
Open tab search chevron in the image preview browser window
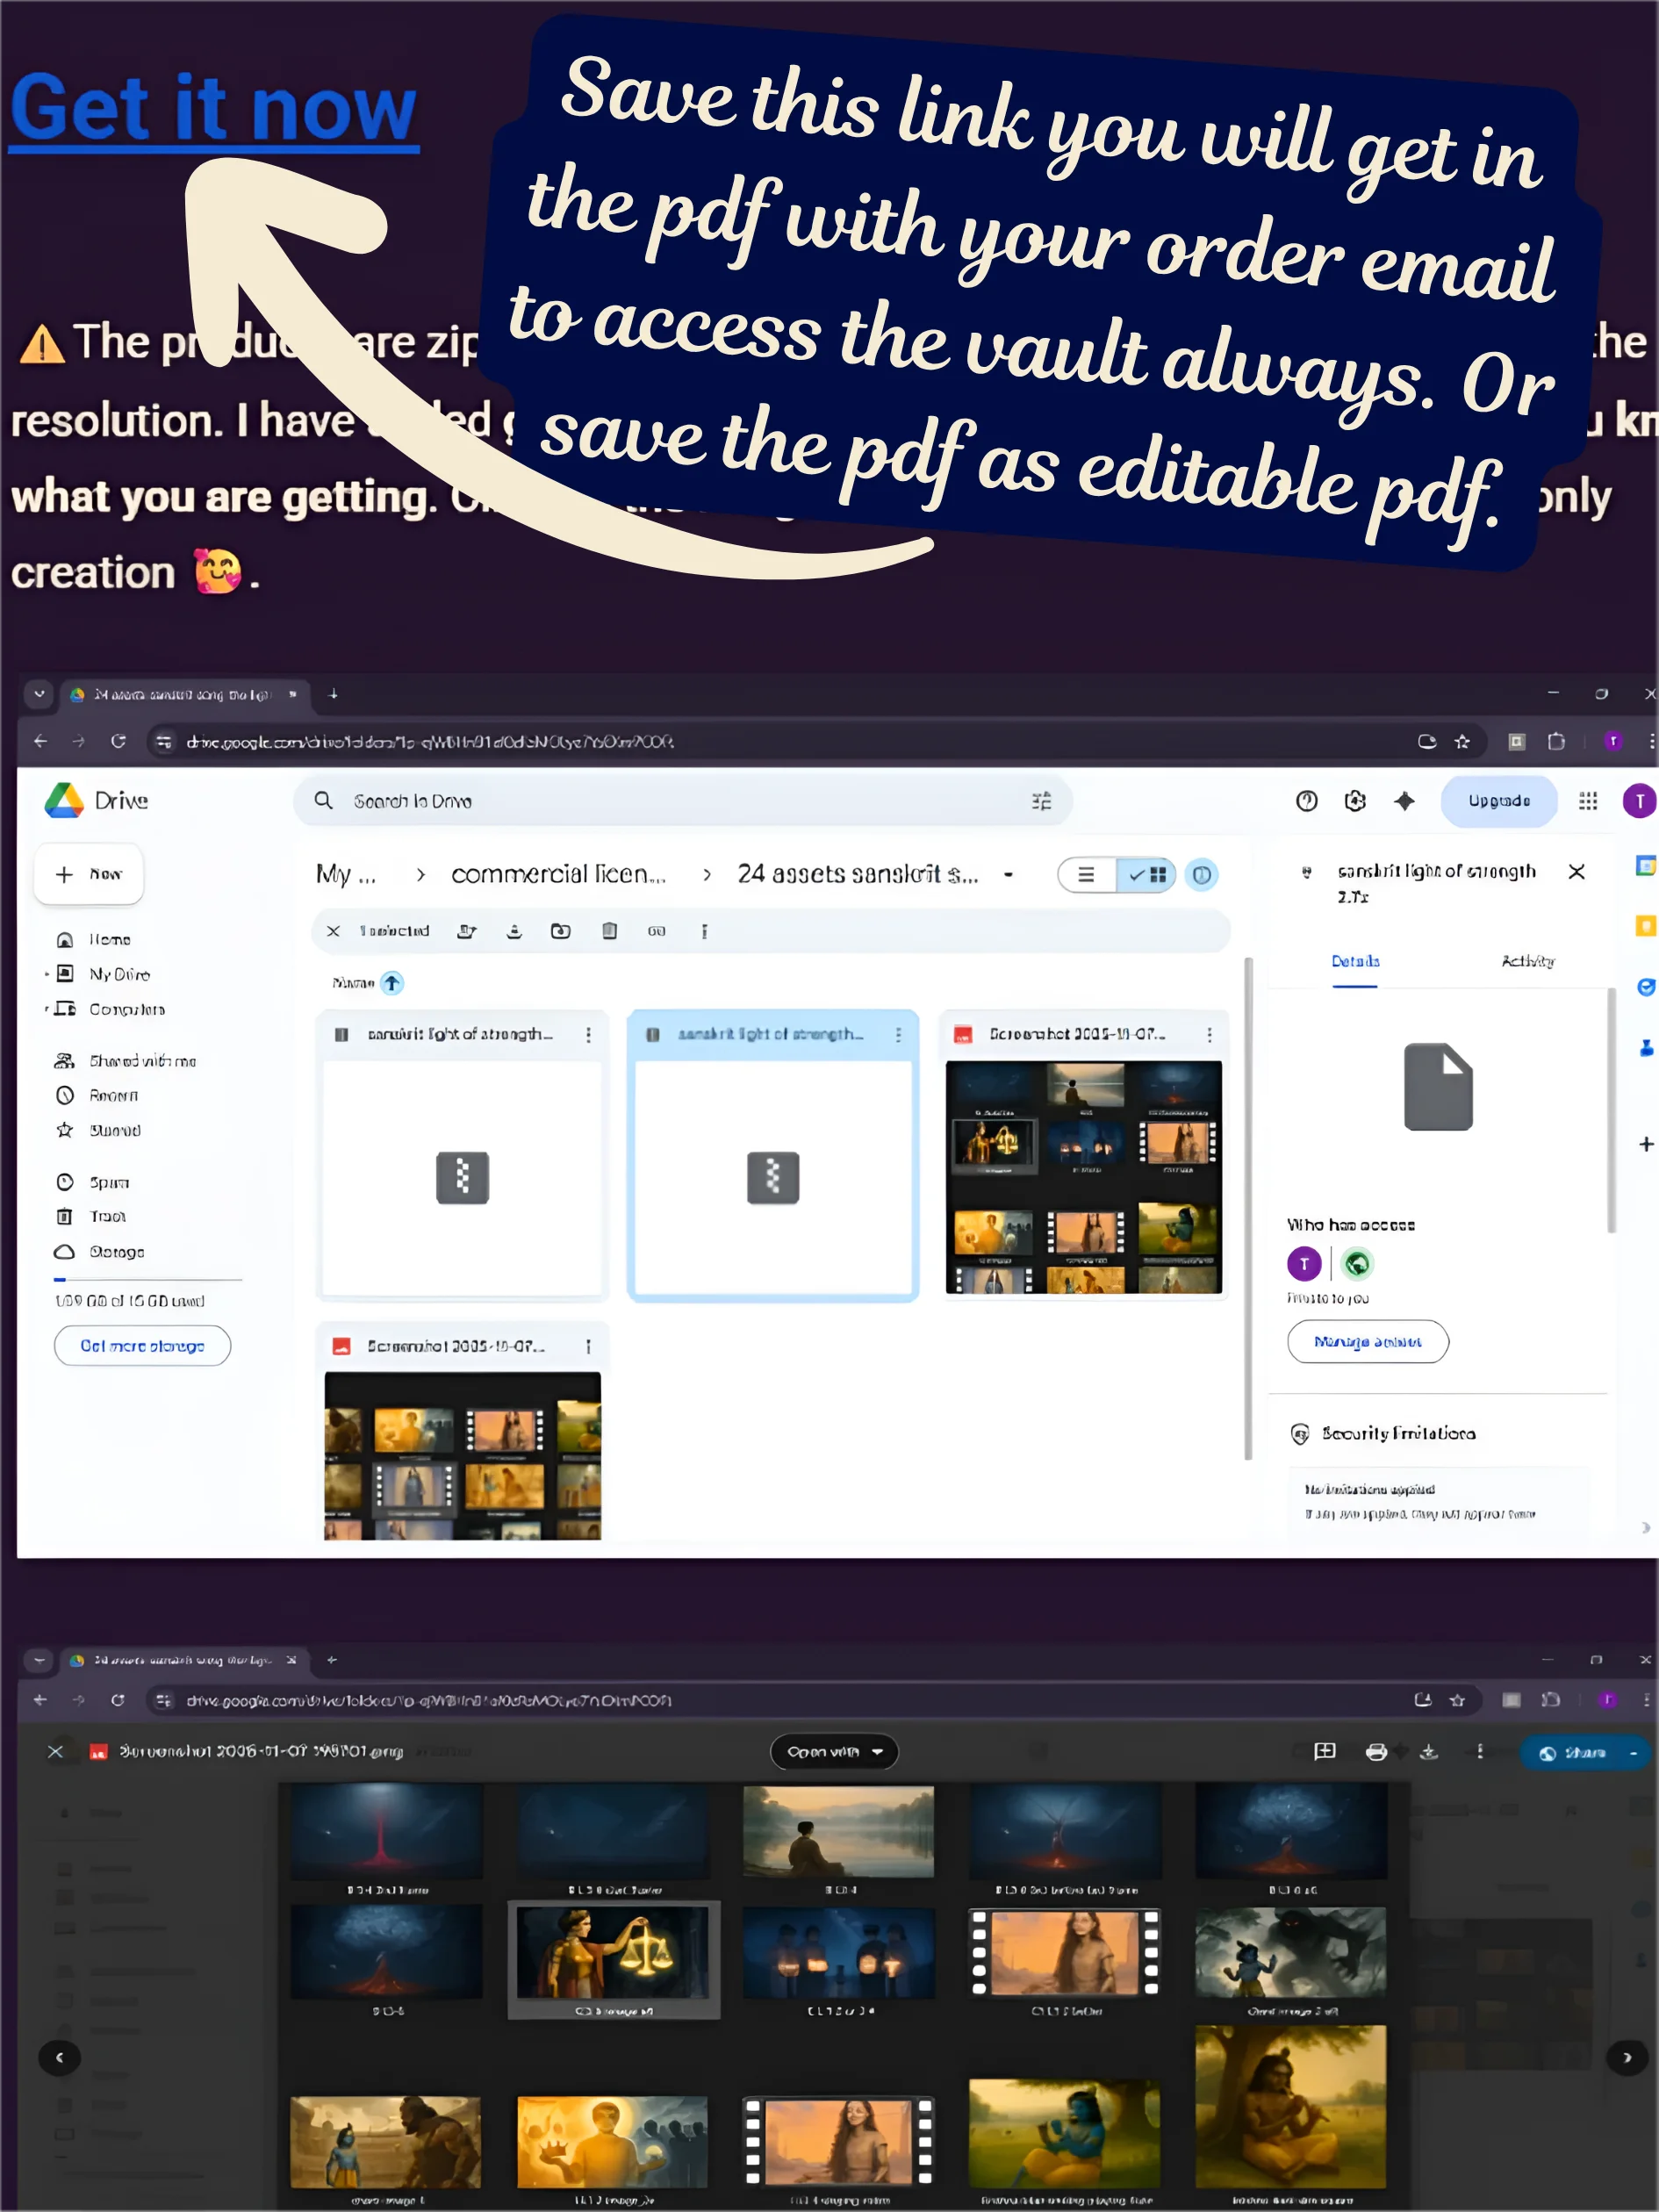pyautogui.click(x=39, y=1660)
